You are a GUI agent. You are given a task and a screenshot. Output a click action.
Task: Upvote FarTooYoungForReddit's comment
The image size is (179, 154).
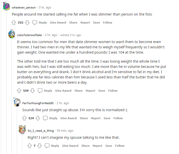pos(24,118)
